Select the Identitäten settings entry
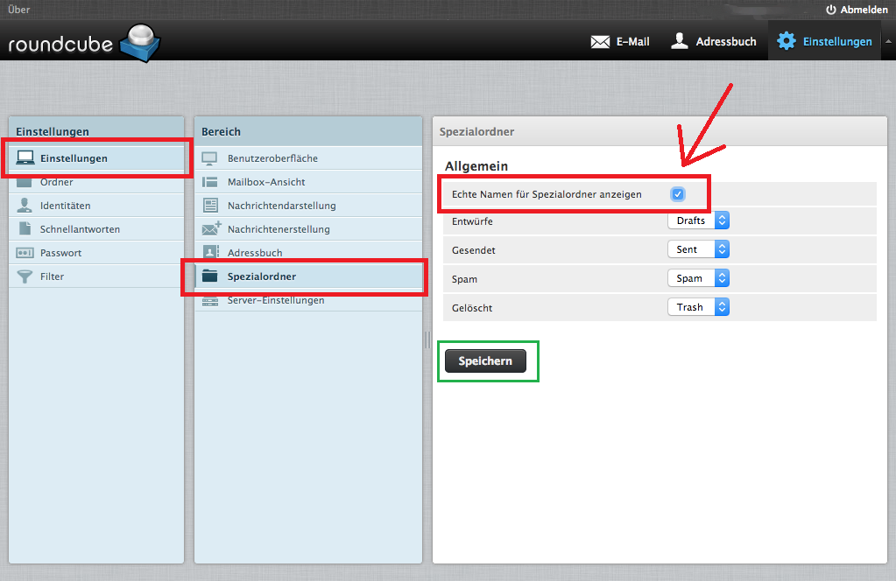The height and width of the screenshot is (581, 896). pyautogui.click(x=96, y=206)
